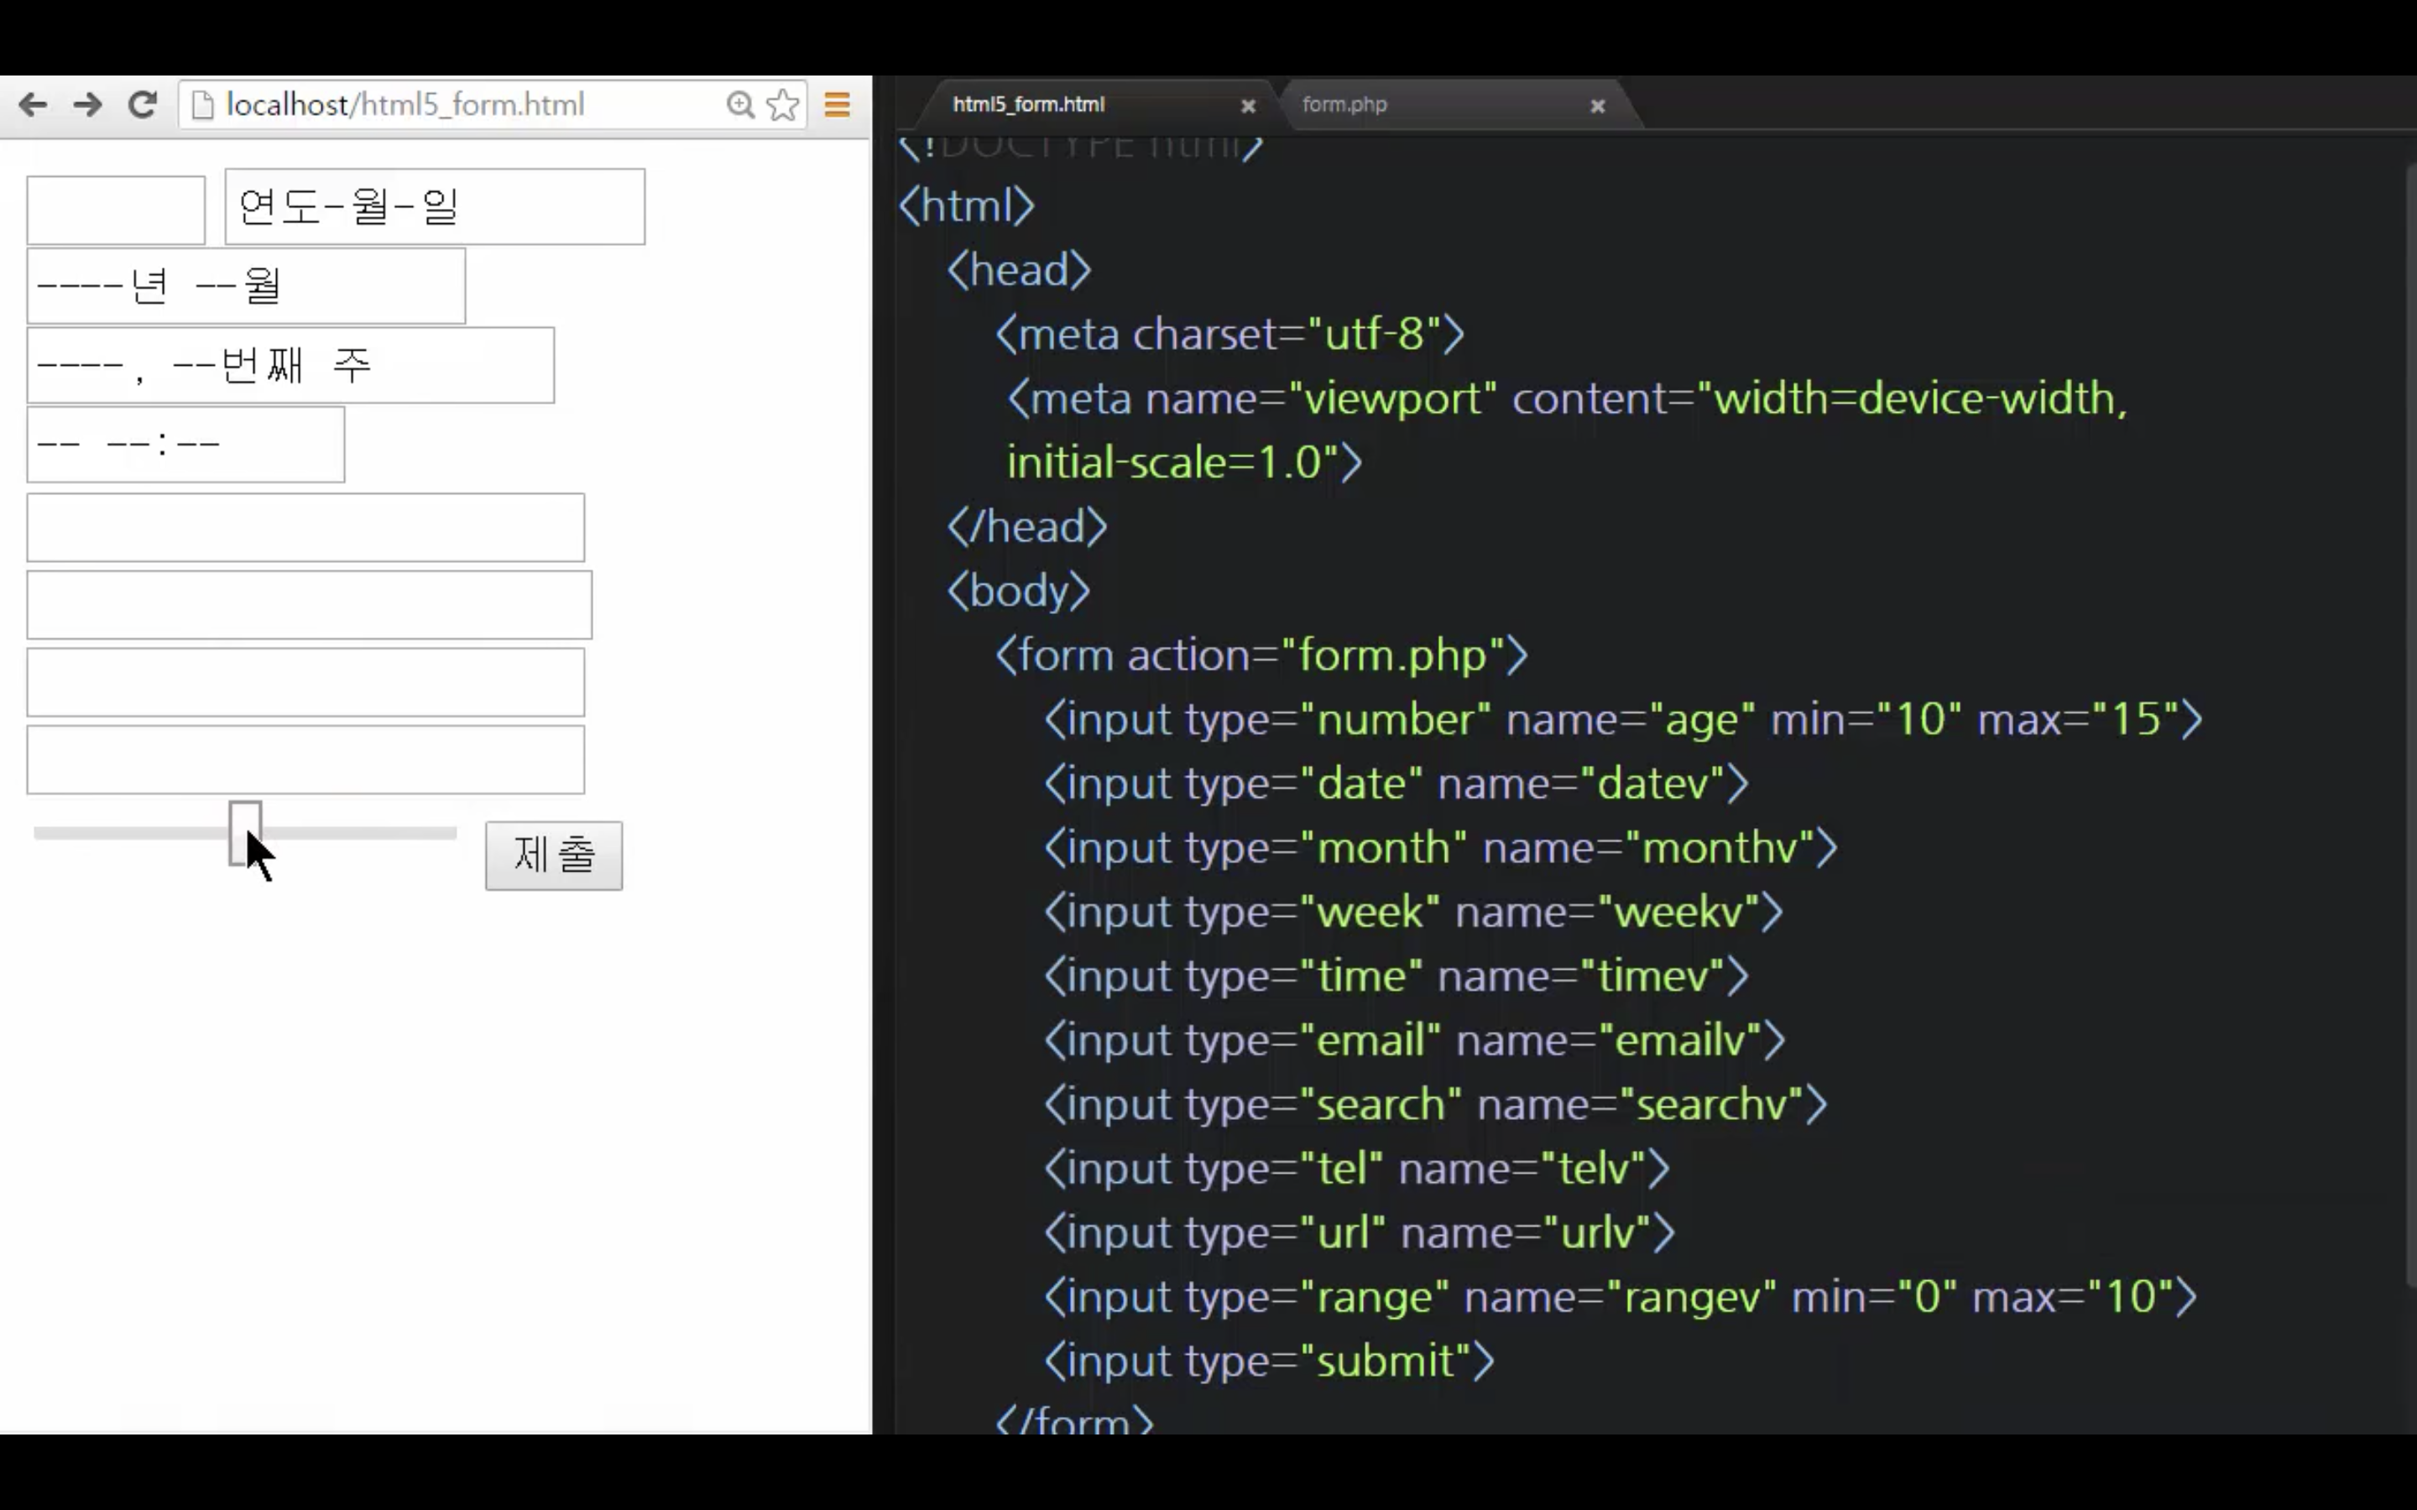Viewport: 2417px width, 1510px height.
Task: Click the browser forward arrow
Action: click(x=88, y=105)
